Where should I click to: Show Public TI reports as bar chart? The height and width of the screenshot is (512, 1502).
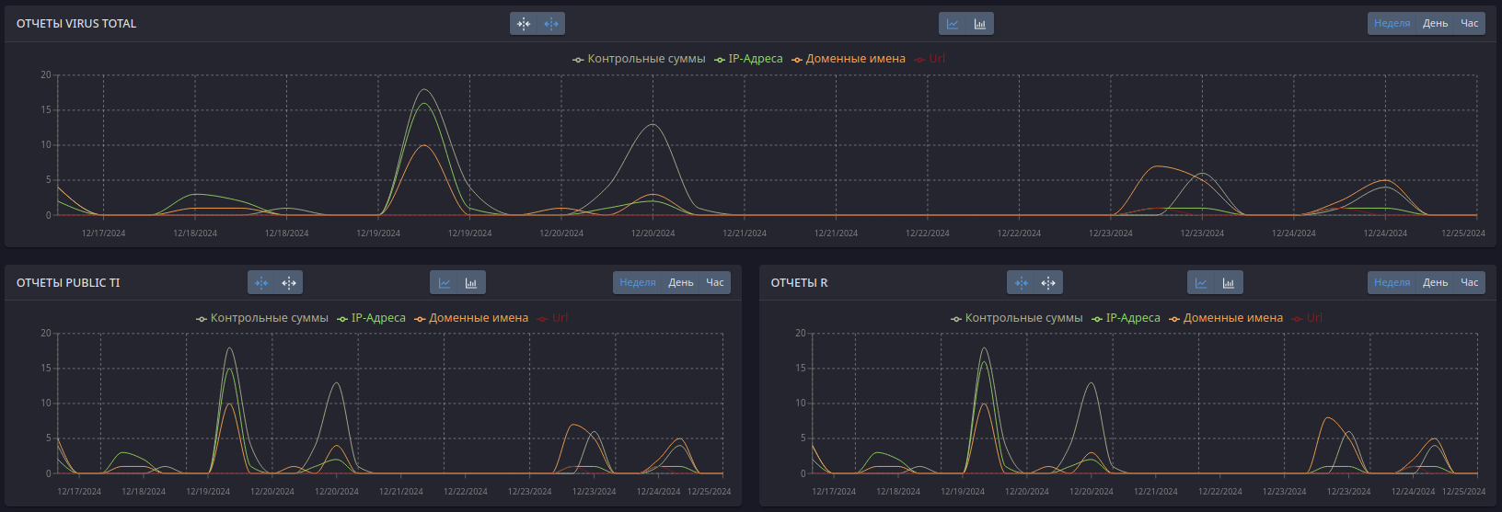[x=471, y=283]
